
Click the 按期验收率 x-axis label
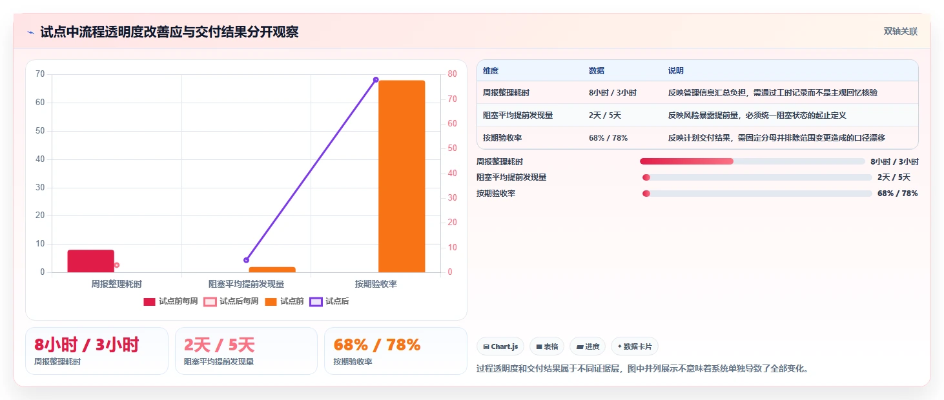coord(376,284)
